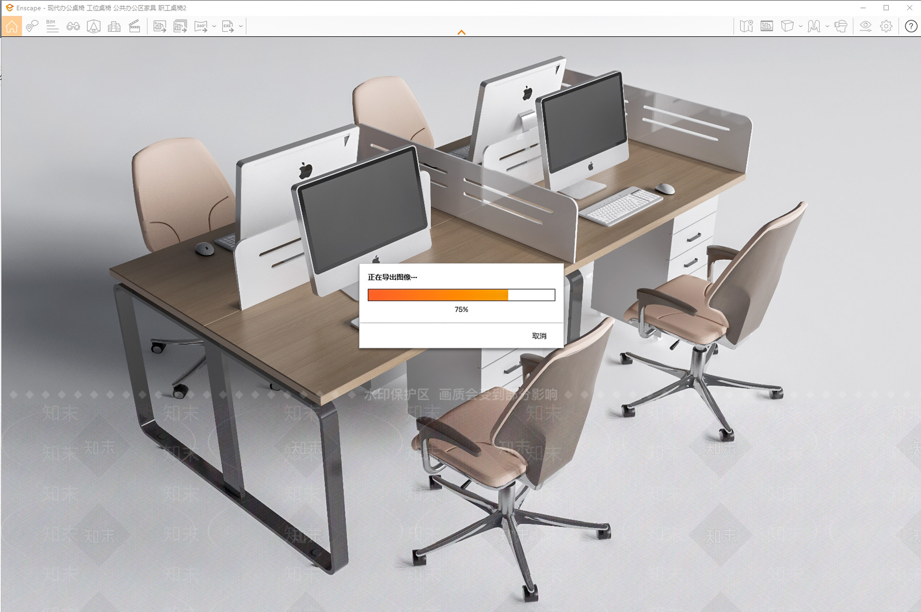Open the video editor clapperboard icon

(x=135, y=26)
